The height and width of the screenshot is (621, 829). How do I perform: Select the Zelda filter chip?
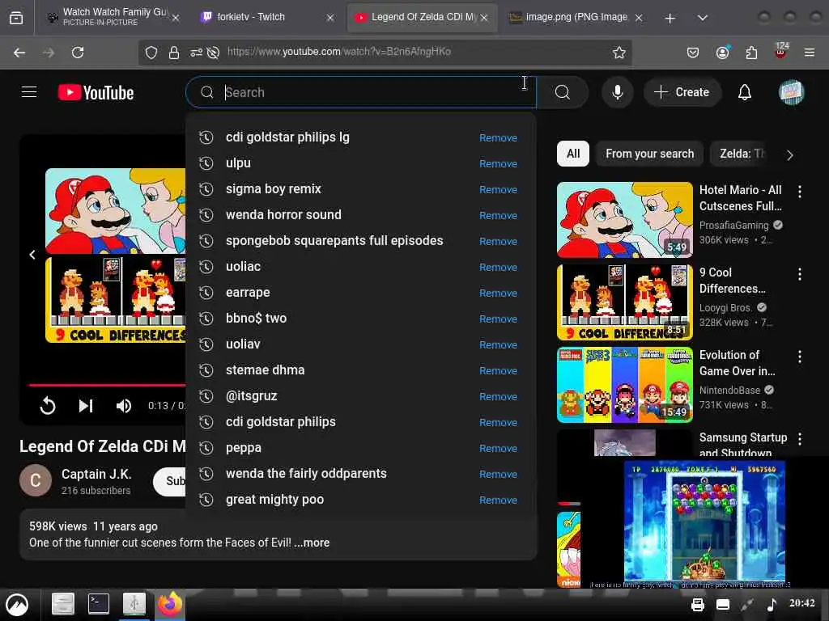(742, 154)
